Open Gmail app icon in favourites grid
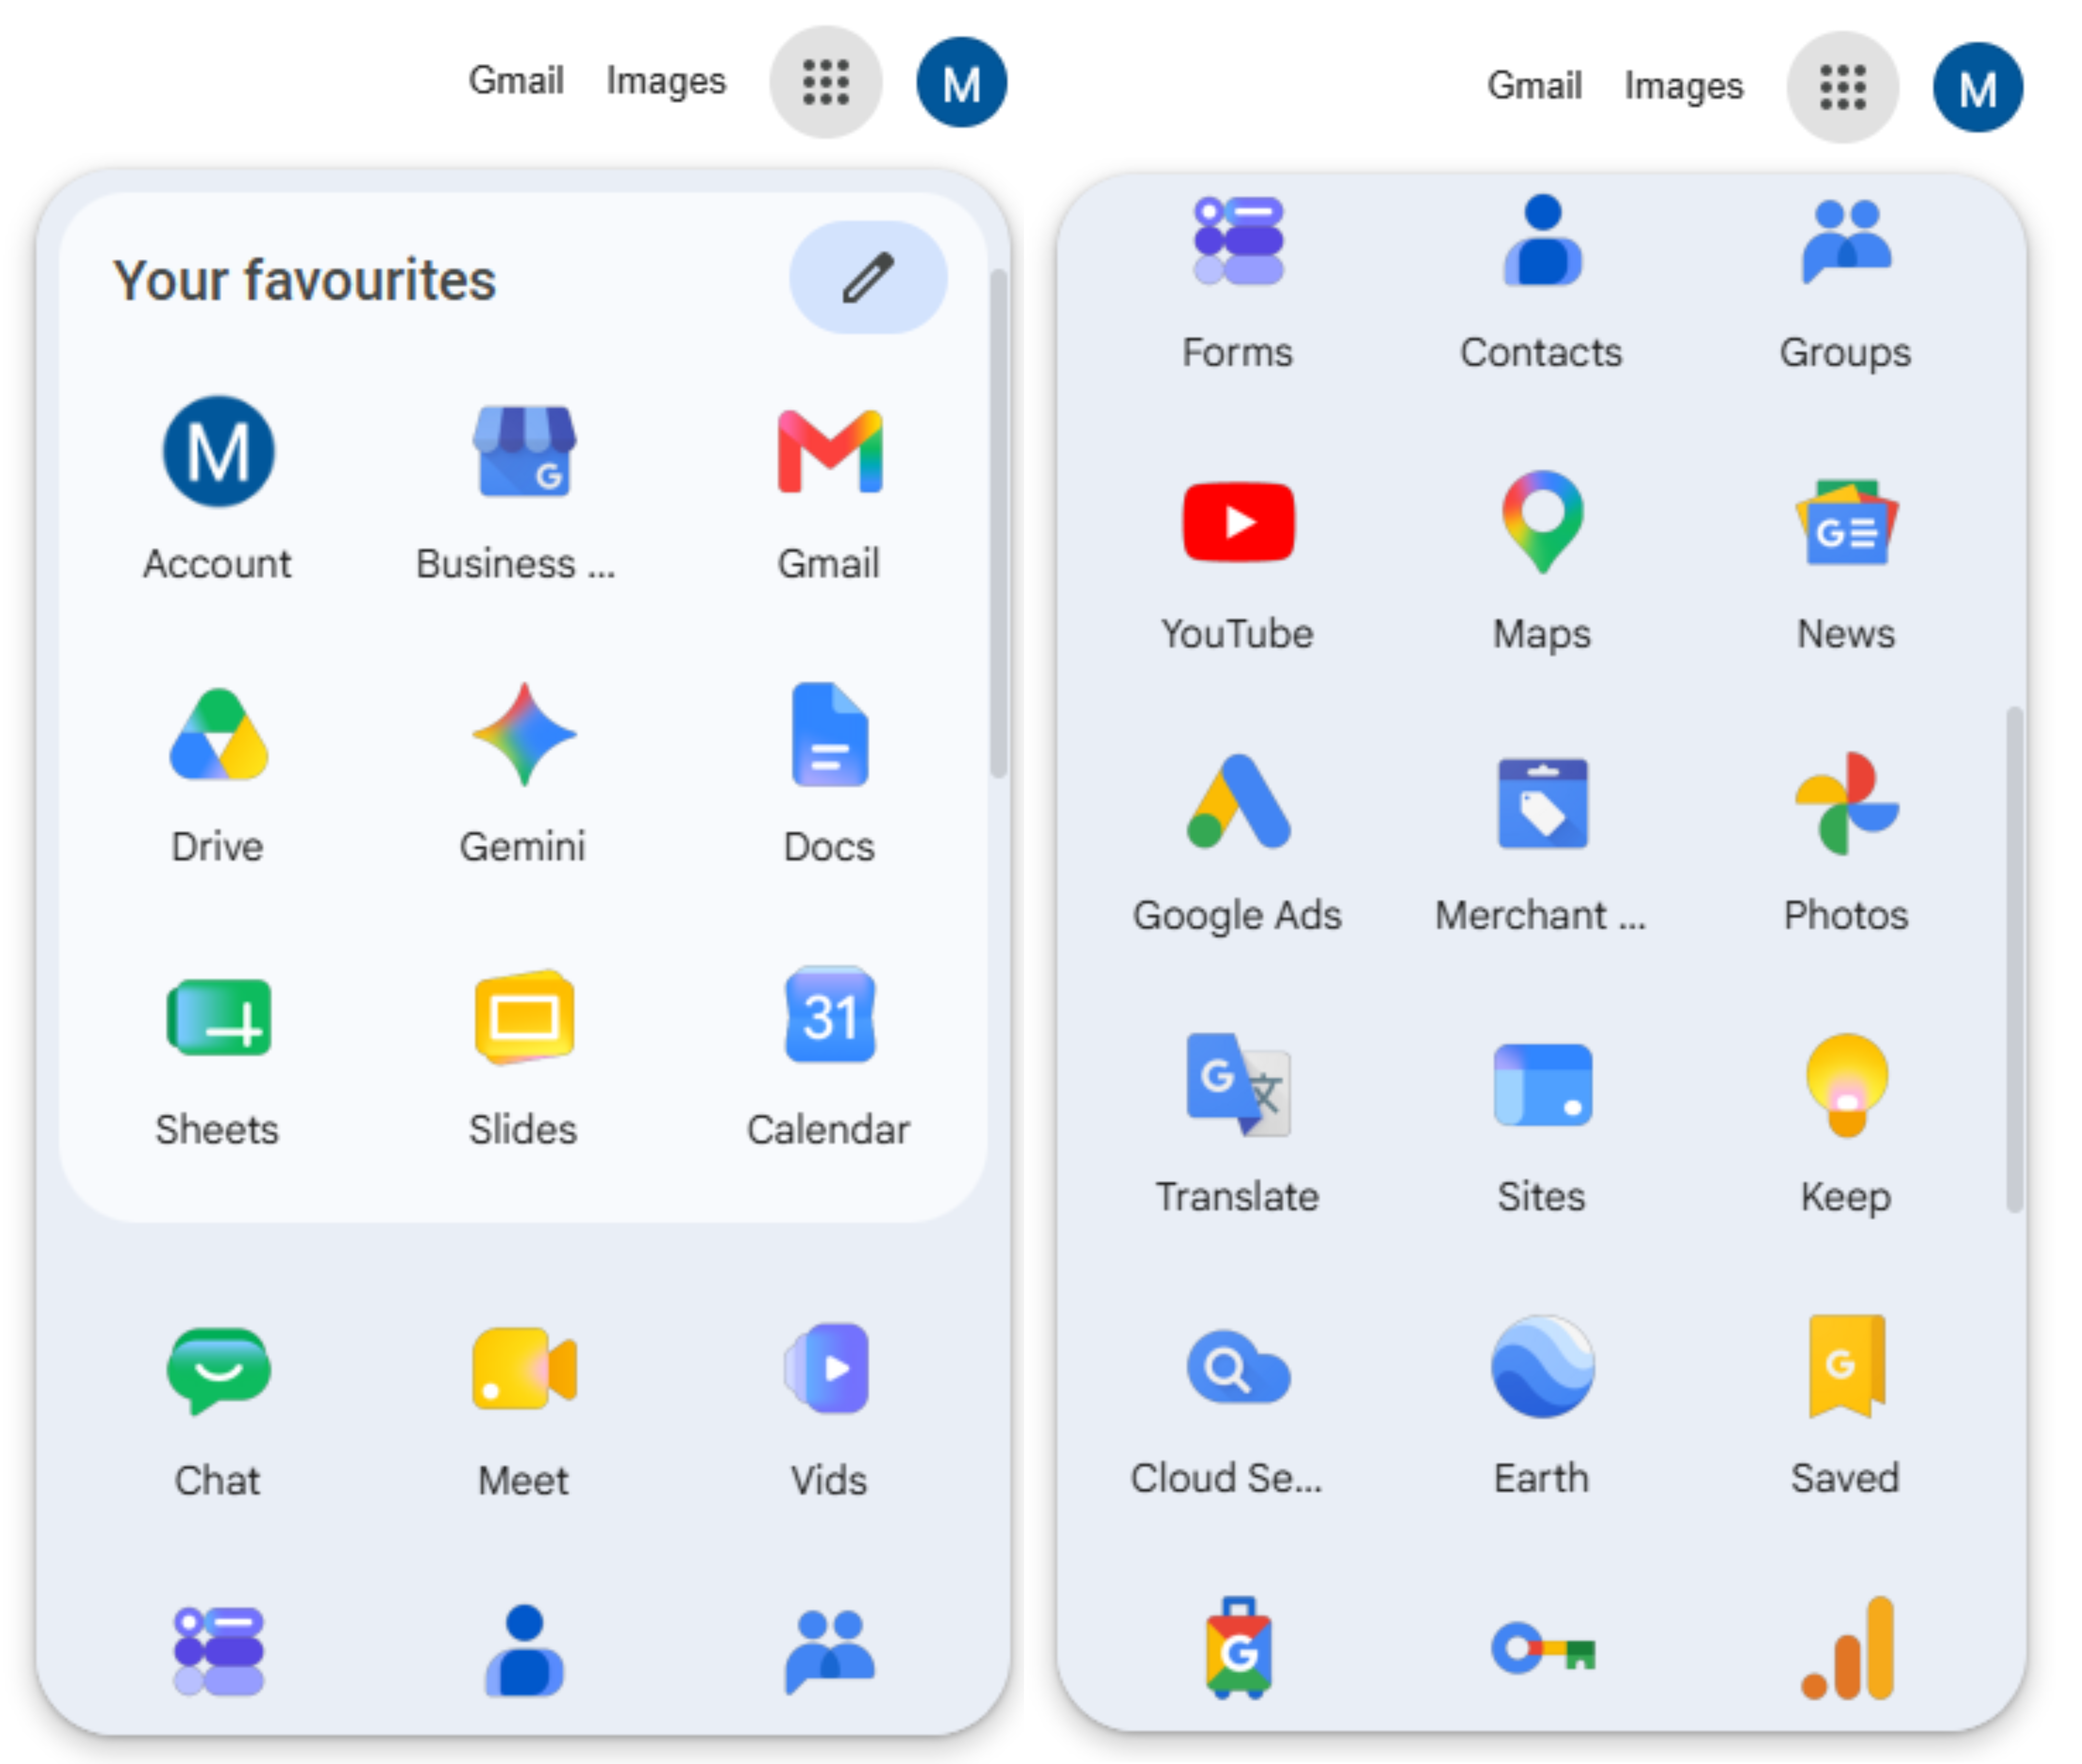This screenshot has width=2082, height=1764. 829,452
